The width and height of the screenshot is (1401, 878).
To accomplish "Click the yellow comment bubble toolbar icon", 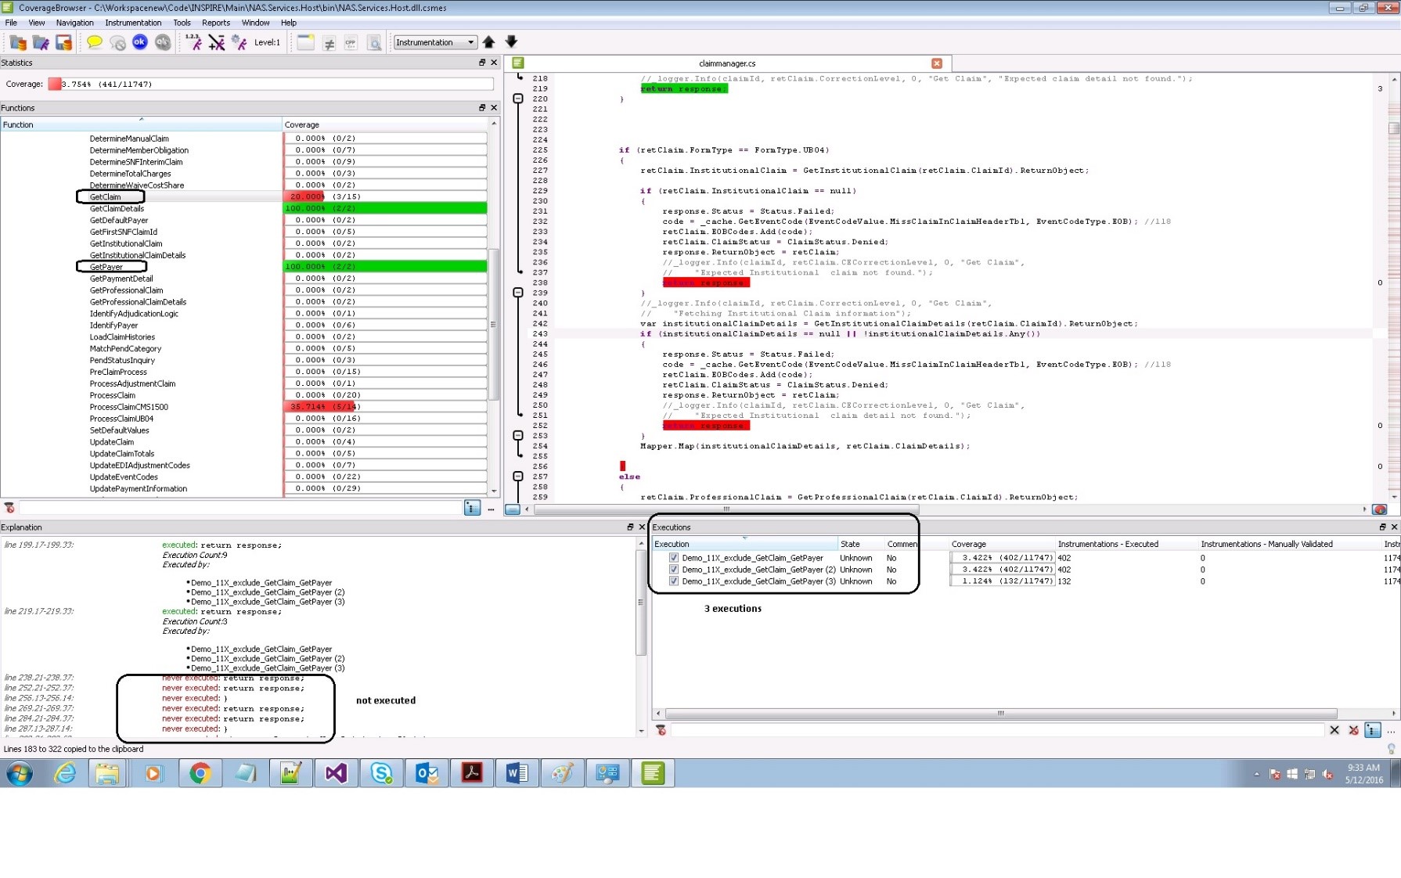I will 95,42.
